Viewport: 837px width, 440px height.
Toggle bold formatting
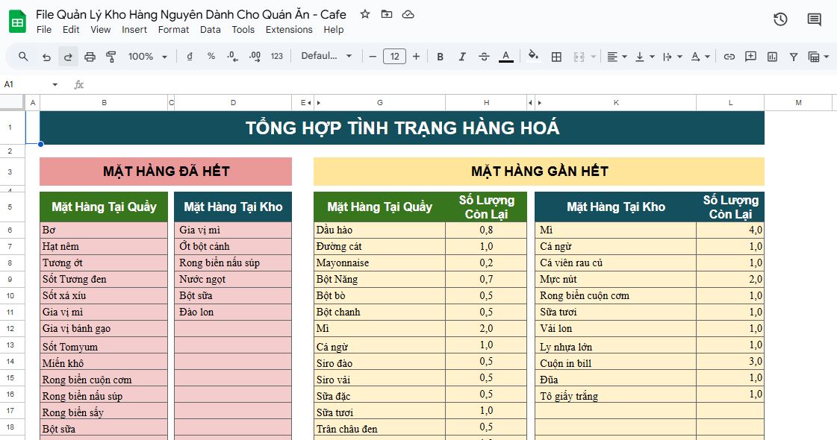click(440, 57)
